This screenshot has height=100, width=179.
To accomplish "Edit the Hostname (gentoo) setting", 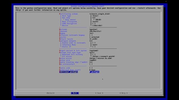I will coord(78,29).
